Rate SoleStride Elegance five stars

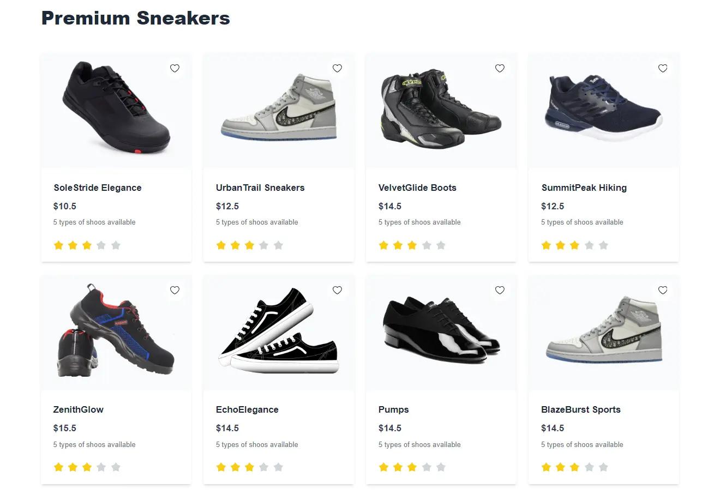click(116, 245)
